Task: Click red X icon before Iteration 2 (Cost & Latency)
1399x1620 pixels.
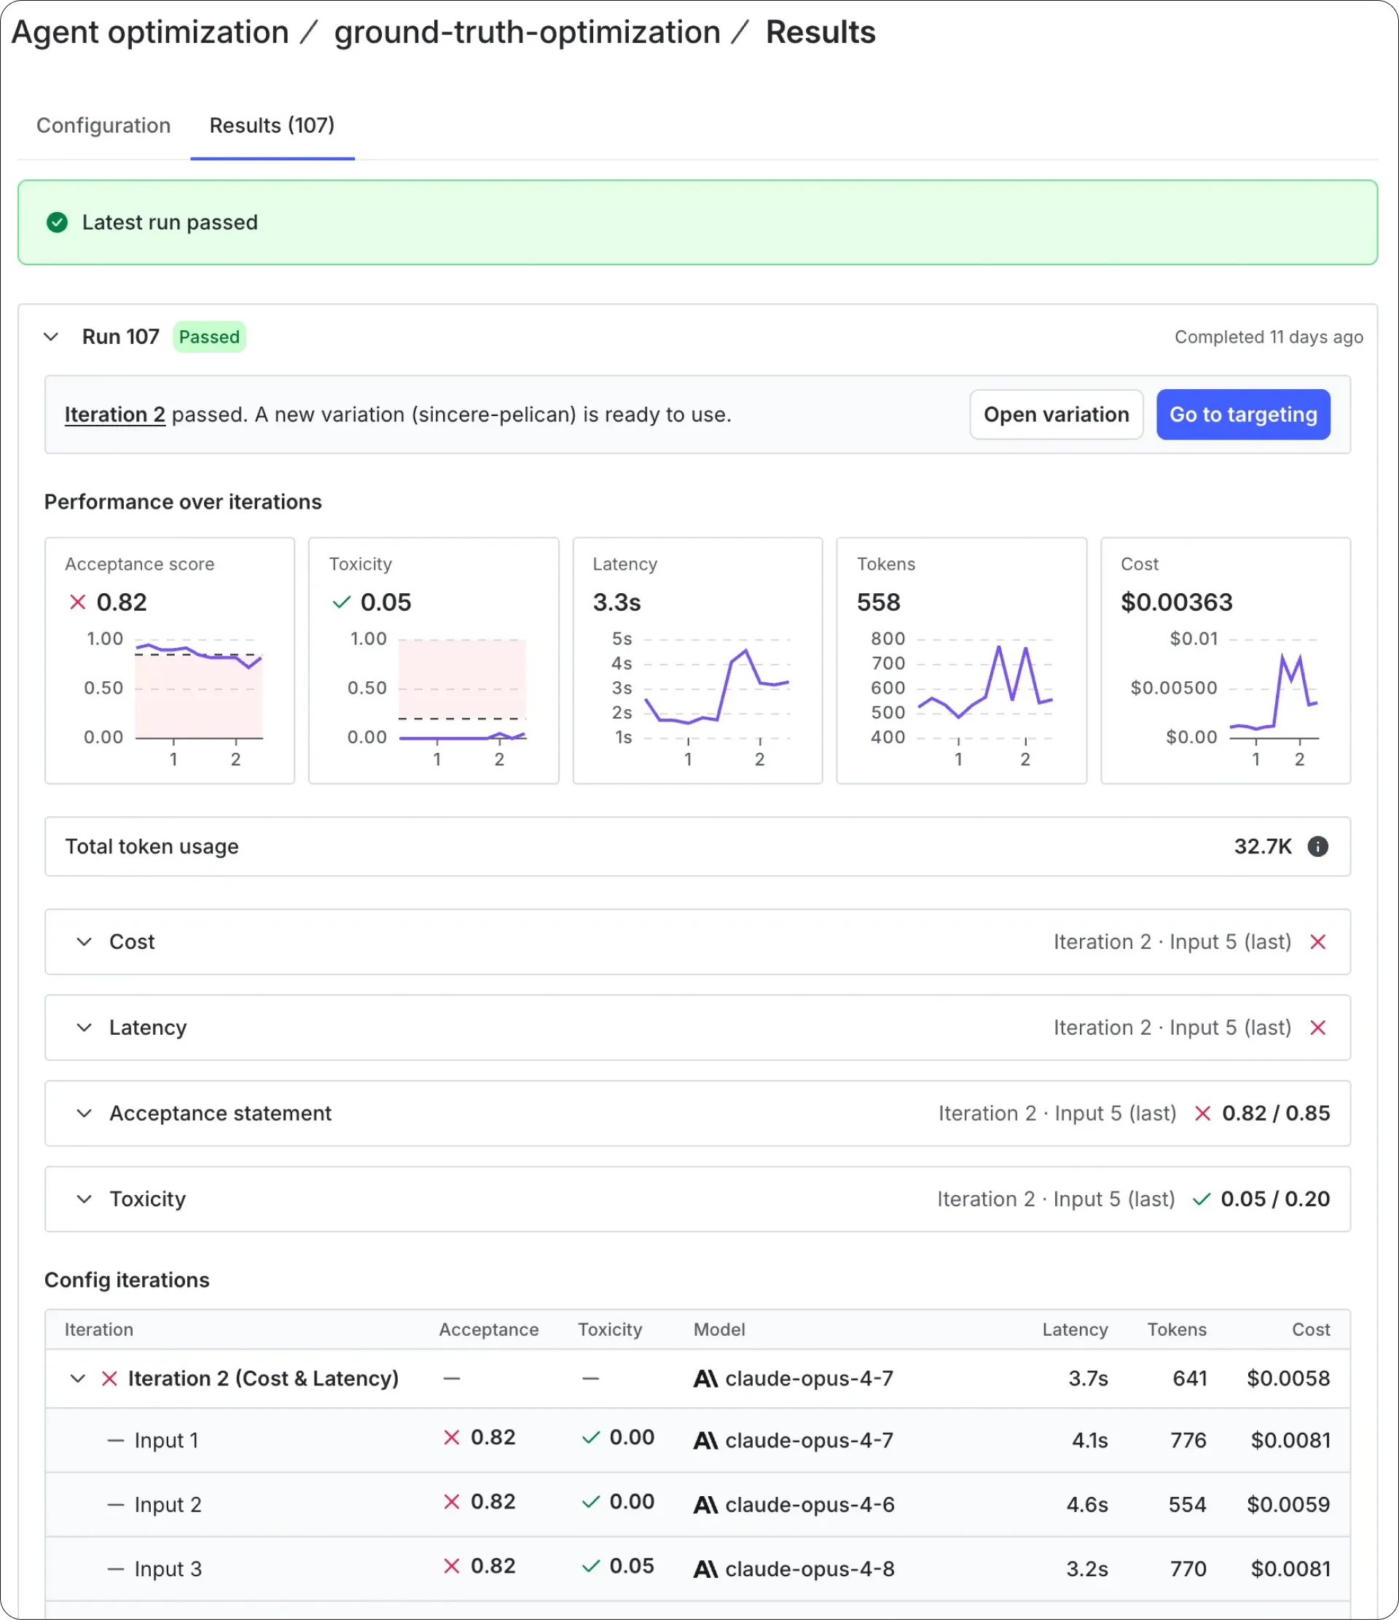Action: (x=109, y=1378)
